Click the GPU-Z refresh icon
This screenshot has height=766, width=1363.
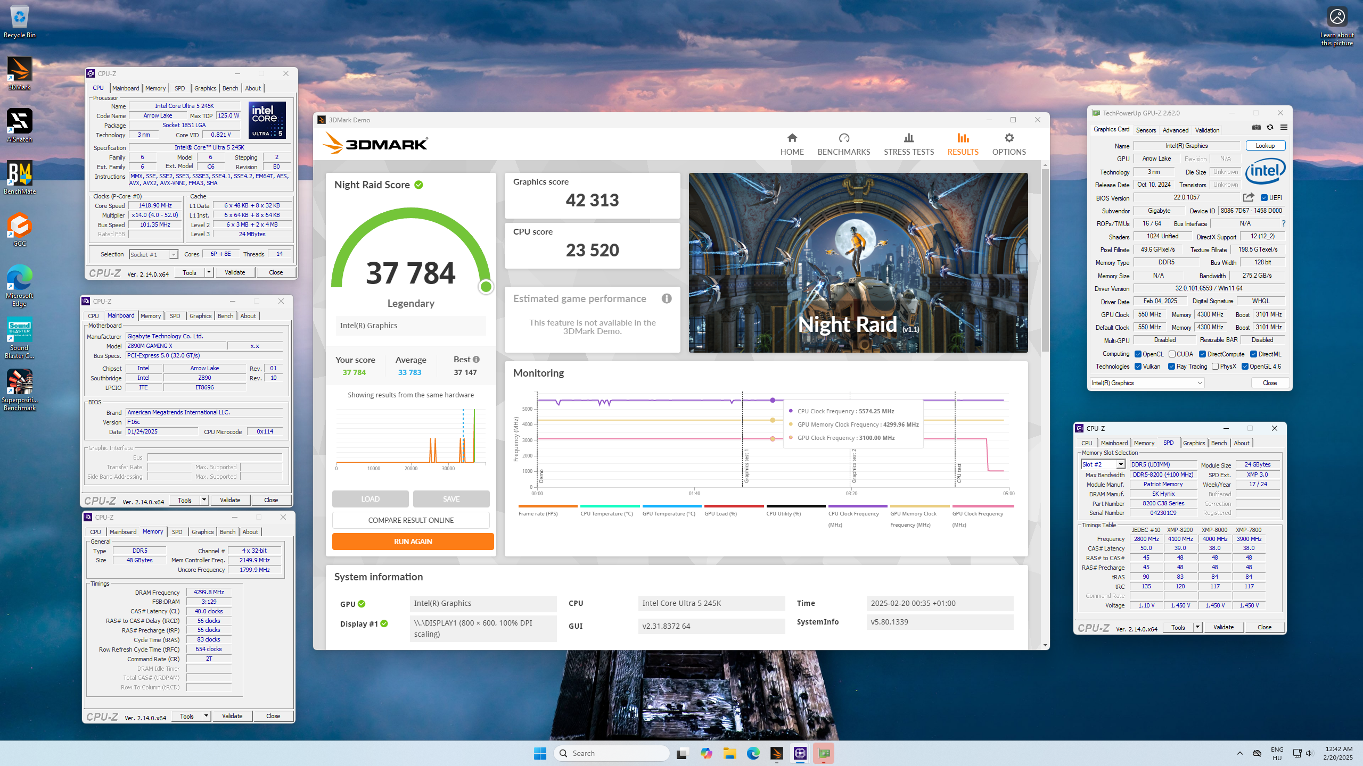pos(1270,128)
